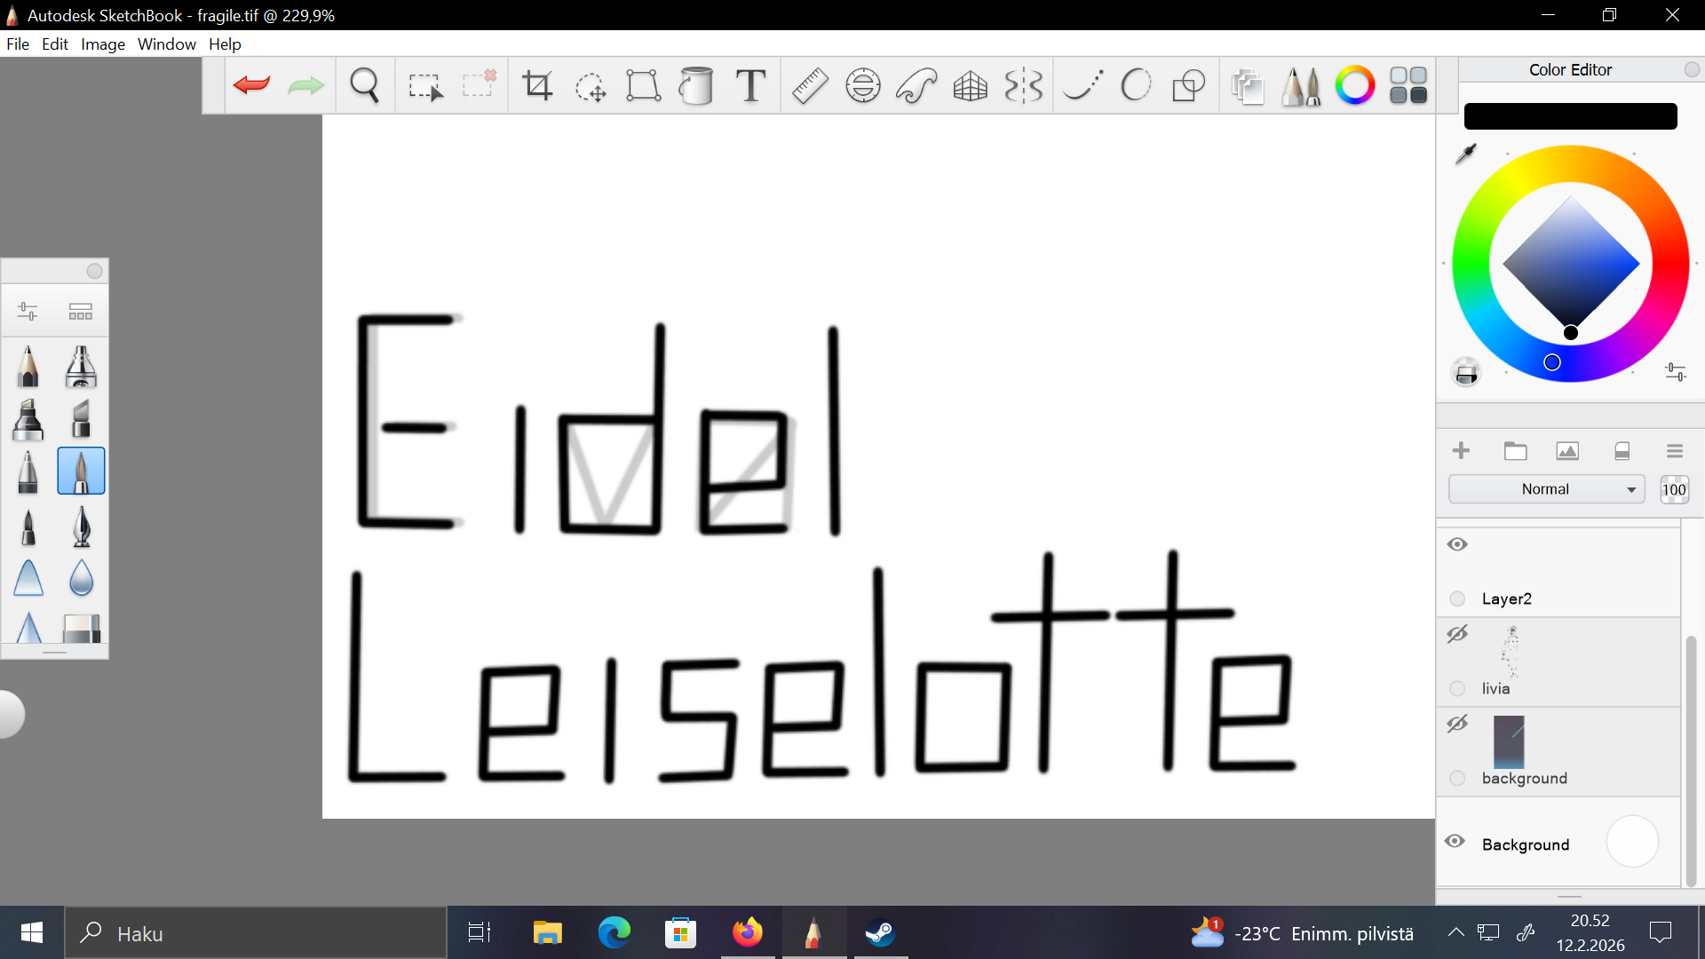The height and width of the screenshot is (959, 1705).
Task: Open the layer panel menu icon
Action: tap(1674, 451)
